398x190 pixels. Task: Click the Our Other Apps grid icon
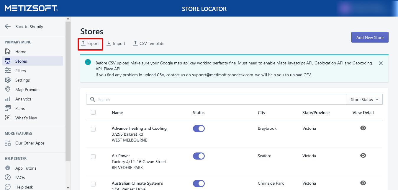pyautogui.click(x=8, y=143)
